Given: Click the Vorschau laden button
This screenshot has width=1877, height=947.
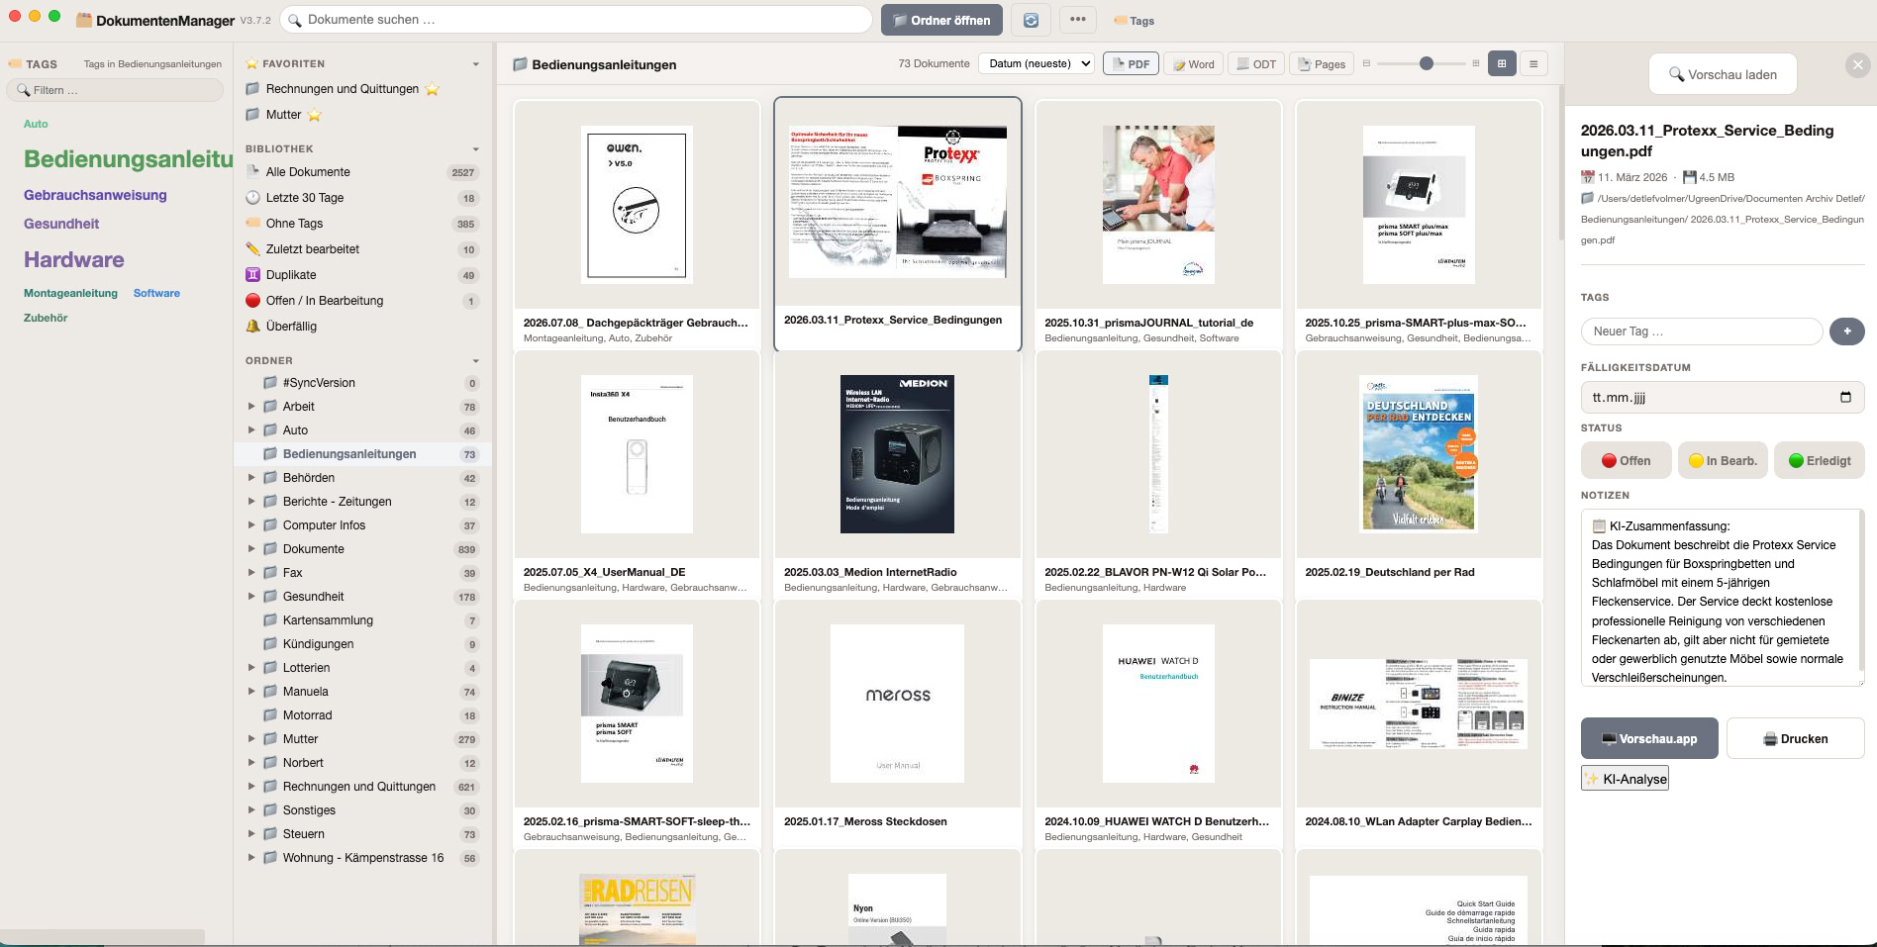Looking at the screenshot, I should (1723, 74).
